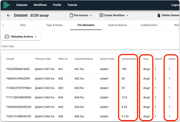This screenshot has width=180, height=122.
Task: Click the concentration value 100
Action: pos(124,69)
